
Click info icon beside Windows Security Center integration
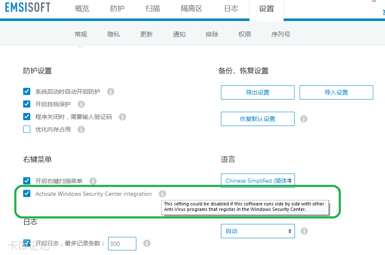[162, 194]
